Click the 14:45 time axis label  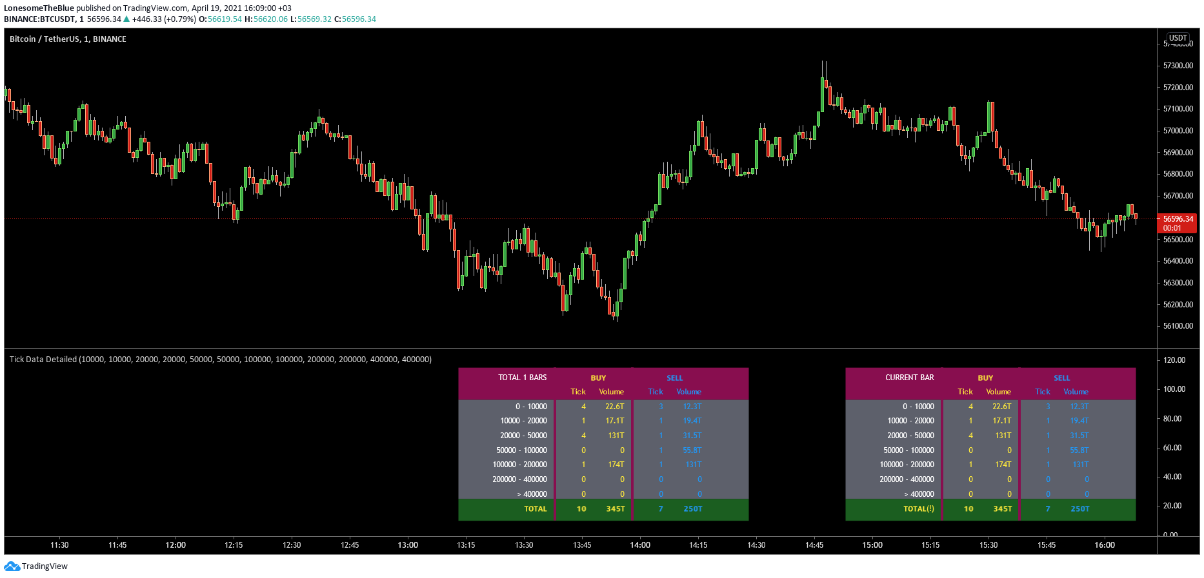(814, 545)
